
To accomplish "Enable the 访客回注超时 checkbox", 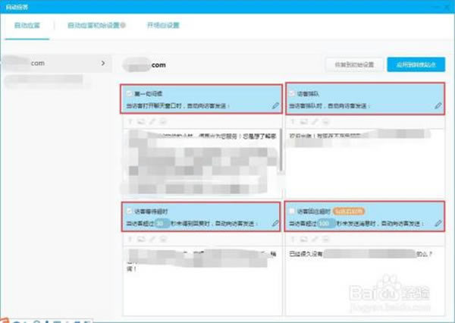I will (292, 211).
